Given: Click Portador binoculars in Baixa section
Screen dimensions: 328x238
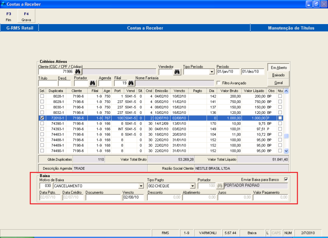Looking at the screenshot, I should [220, 186].
